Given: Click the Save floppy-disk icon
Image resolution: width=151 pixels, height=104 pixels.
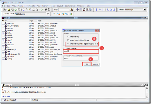Looking at the screenshot, I should (12, 10).
